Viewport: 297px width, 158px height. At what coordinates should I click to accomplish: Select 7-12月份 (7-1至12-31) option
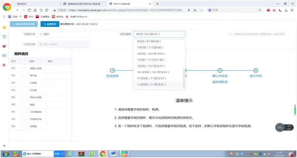[x=158, y=78]
